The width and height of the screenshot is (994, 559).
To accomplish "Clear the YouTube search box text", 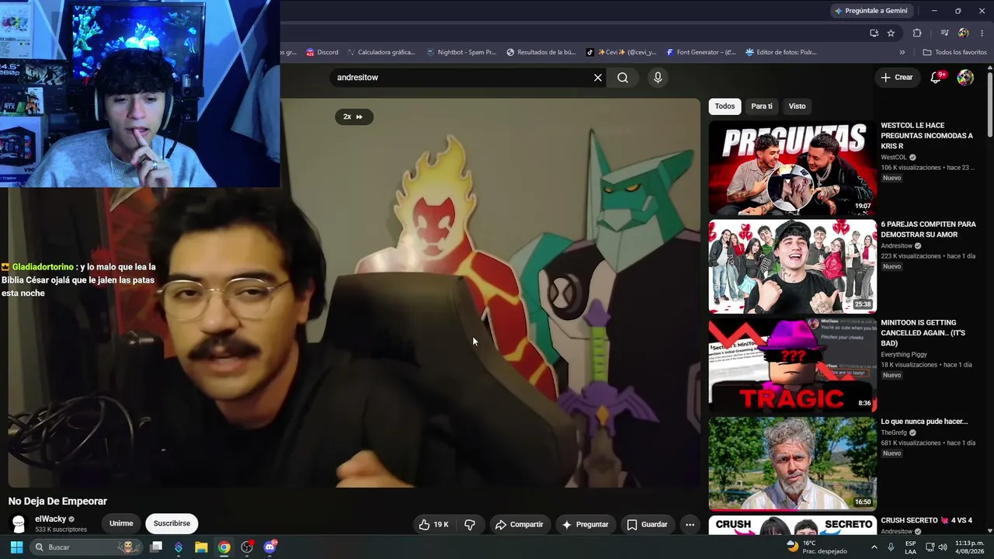I will pyautogui.click(x=598, y=78).
